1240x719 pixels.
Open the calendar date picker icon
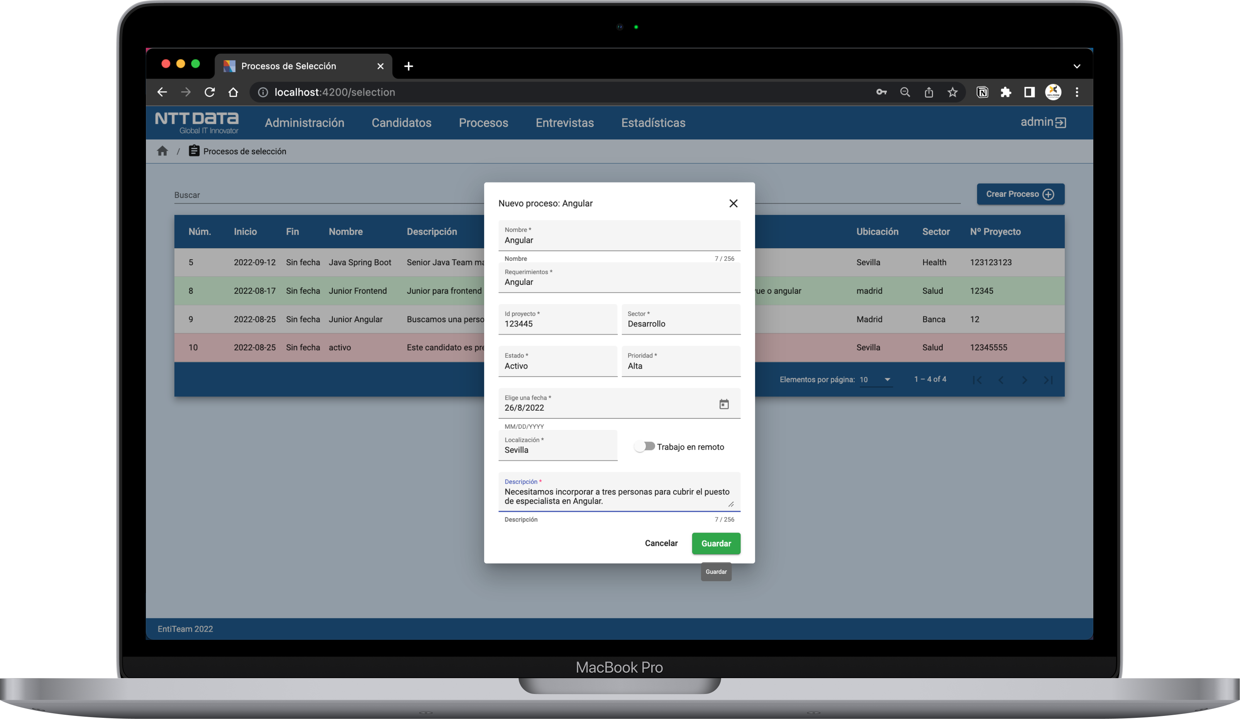point(724,404)
